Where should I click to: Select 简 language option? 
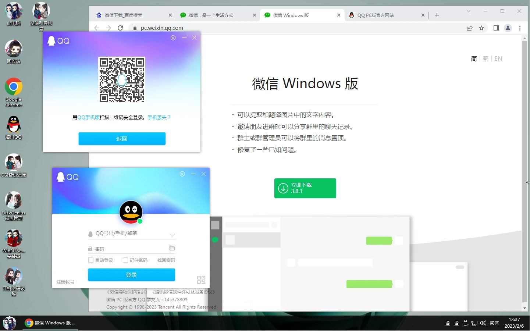tap(474, 58)
